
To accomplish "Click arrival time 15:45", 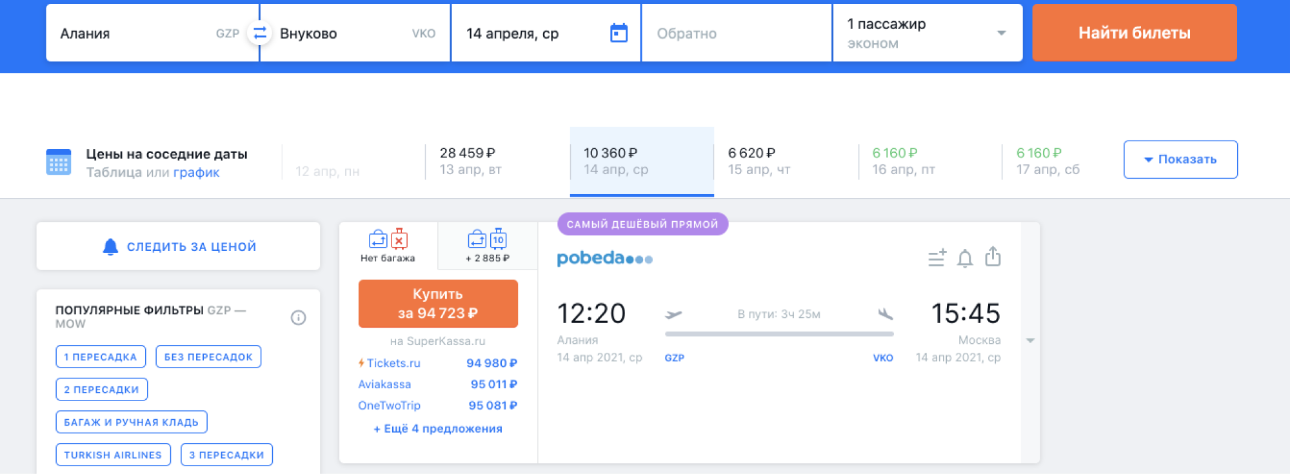I will (x=966, y=314).
